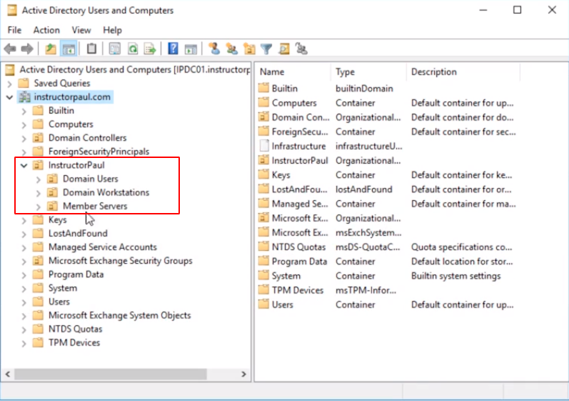
Task: Select Keys in the left tree
Action: [x=57, y=219]
